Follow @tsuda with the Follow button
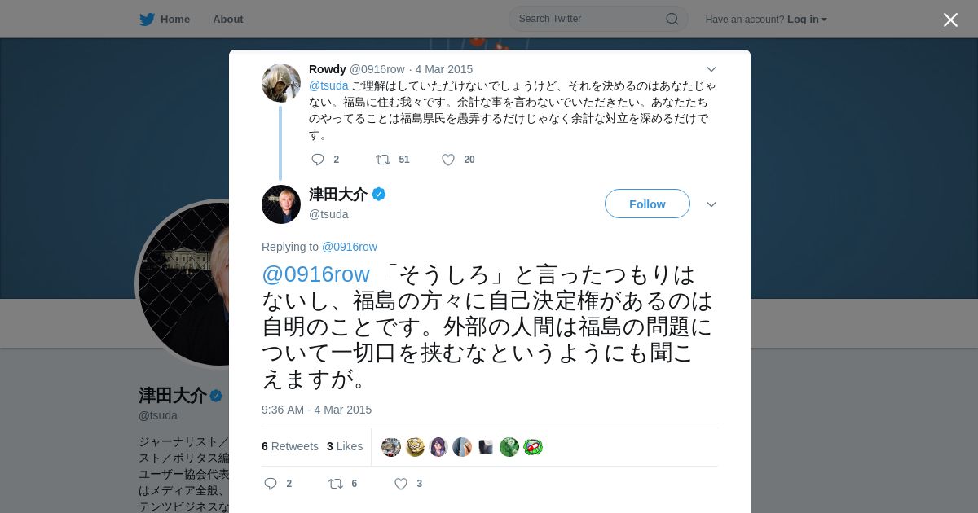This screenshot has width=978, height=513. click(x=647, y=204)
